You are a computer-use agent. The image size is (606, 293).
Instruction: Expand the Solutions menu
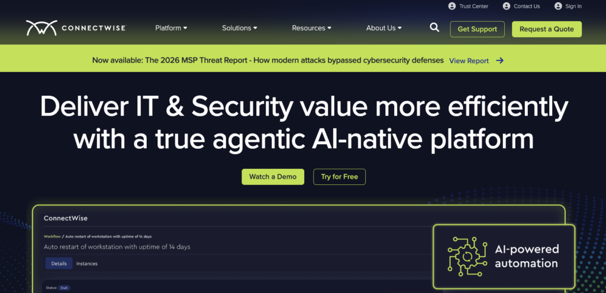coord(240,28)
